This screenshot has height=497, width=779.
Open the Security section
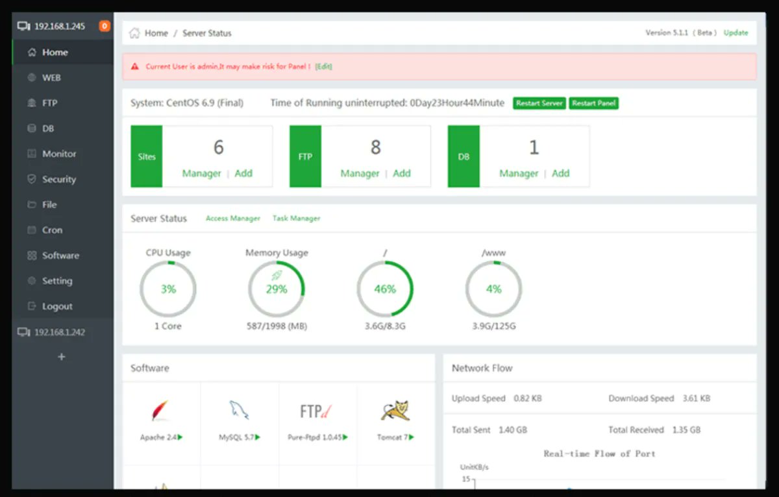[x=58, y=179]
